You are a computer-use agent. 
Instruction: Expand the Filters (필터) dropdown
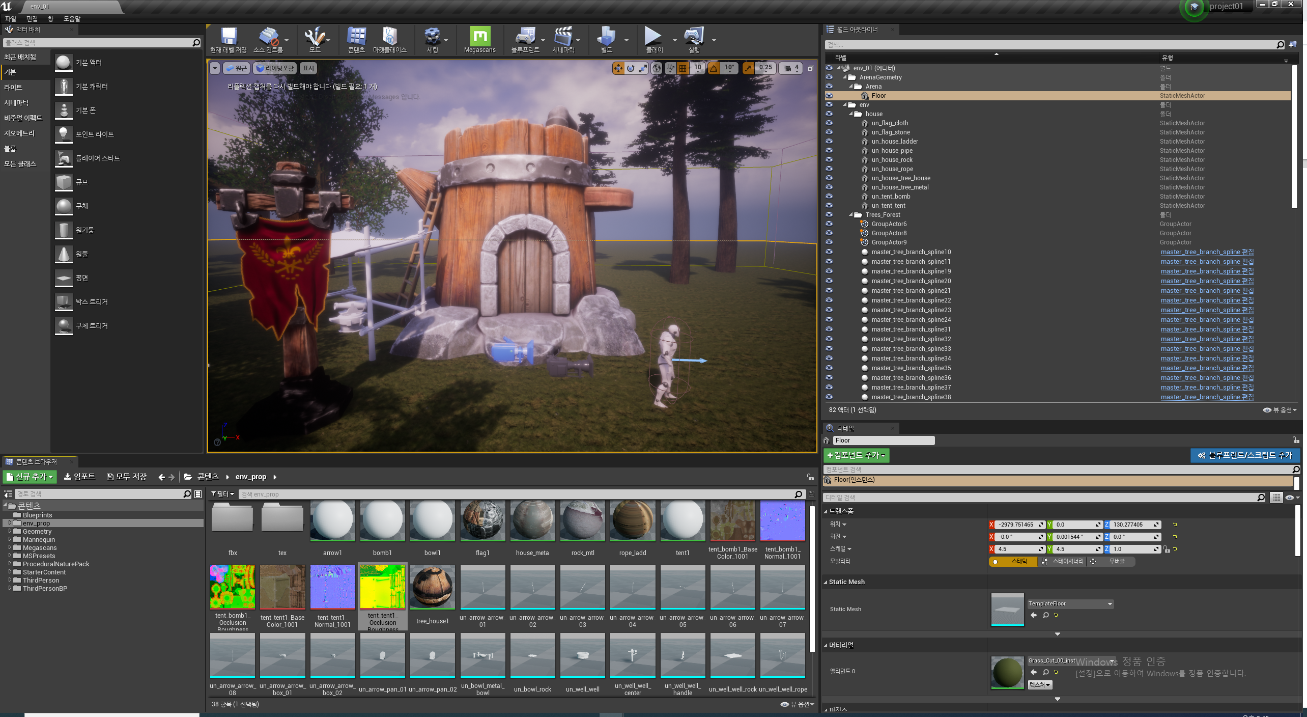pyautogui.click(x=222, y=494)
